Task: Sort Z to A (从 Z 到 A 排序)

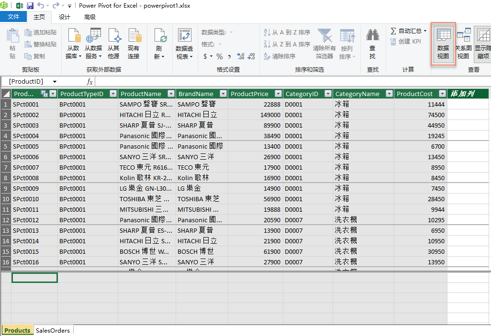Action: pos(287,44)
